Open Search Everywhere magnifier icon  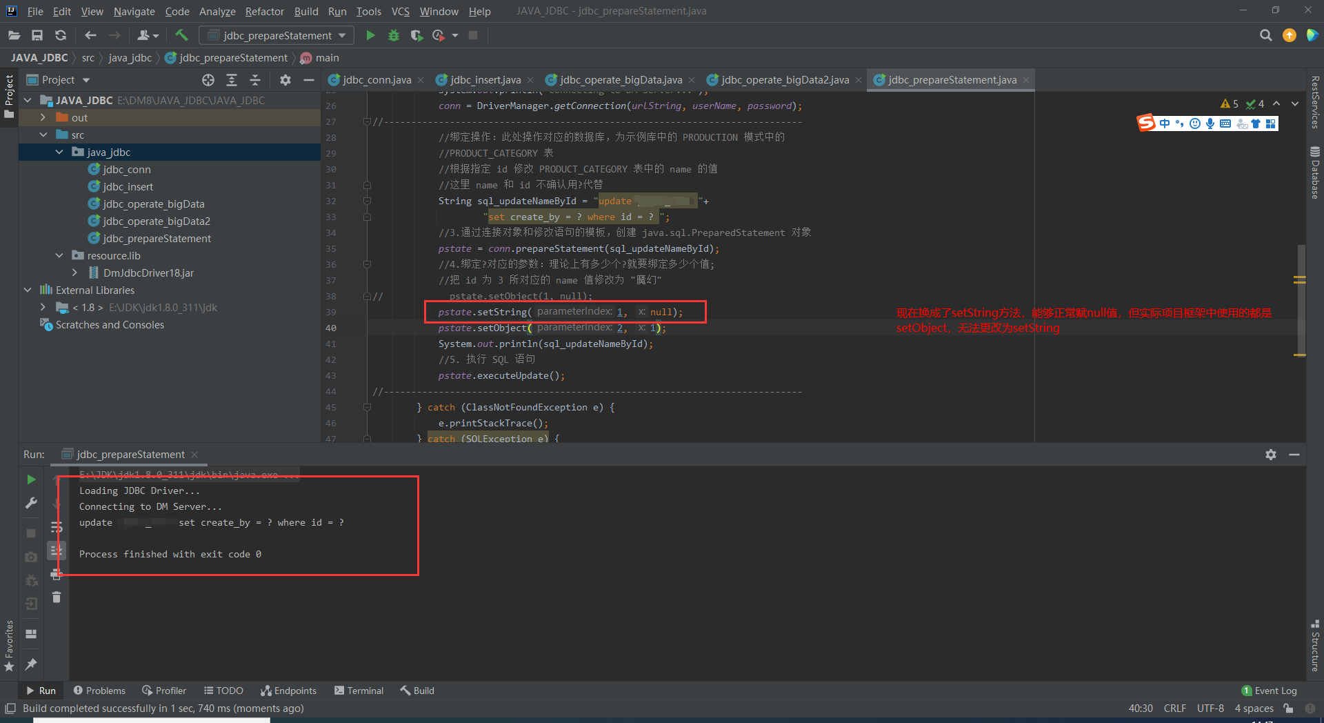coord(1265,35)
